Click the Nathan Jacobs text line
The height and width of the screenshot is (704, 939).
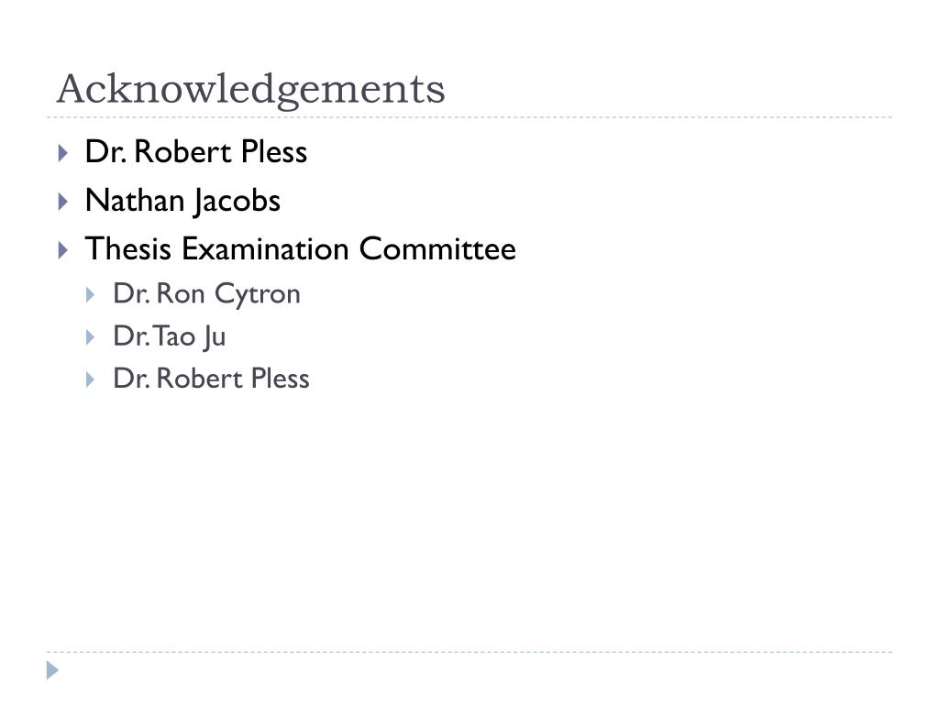tap(182, 201)
